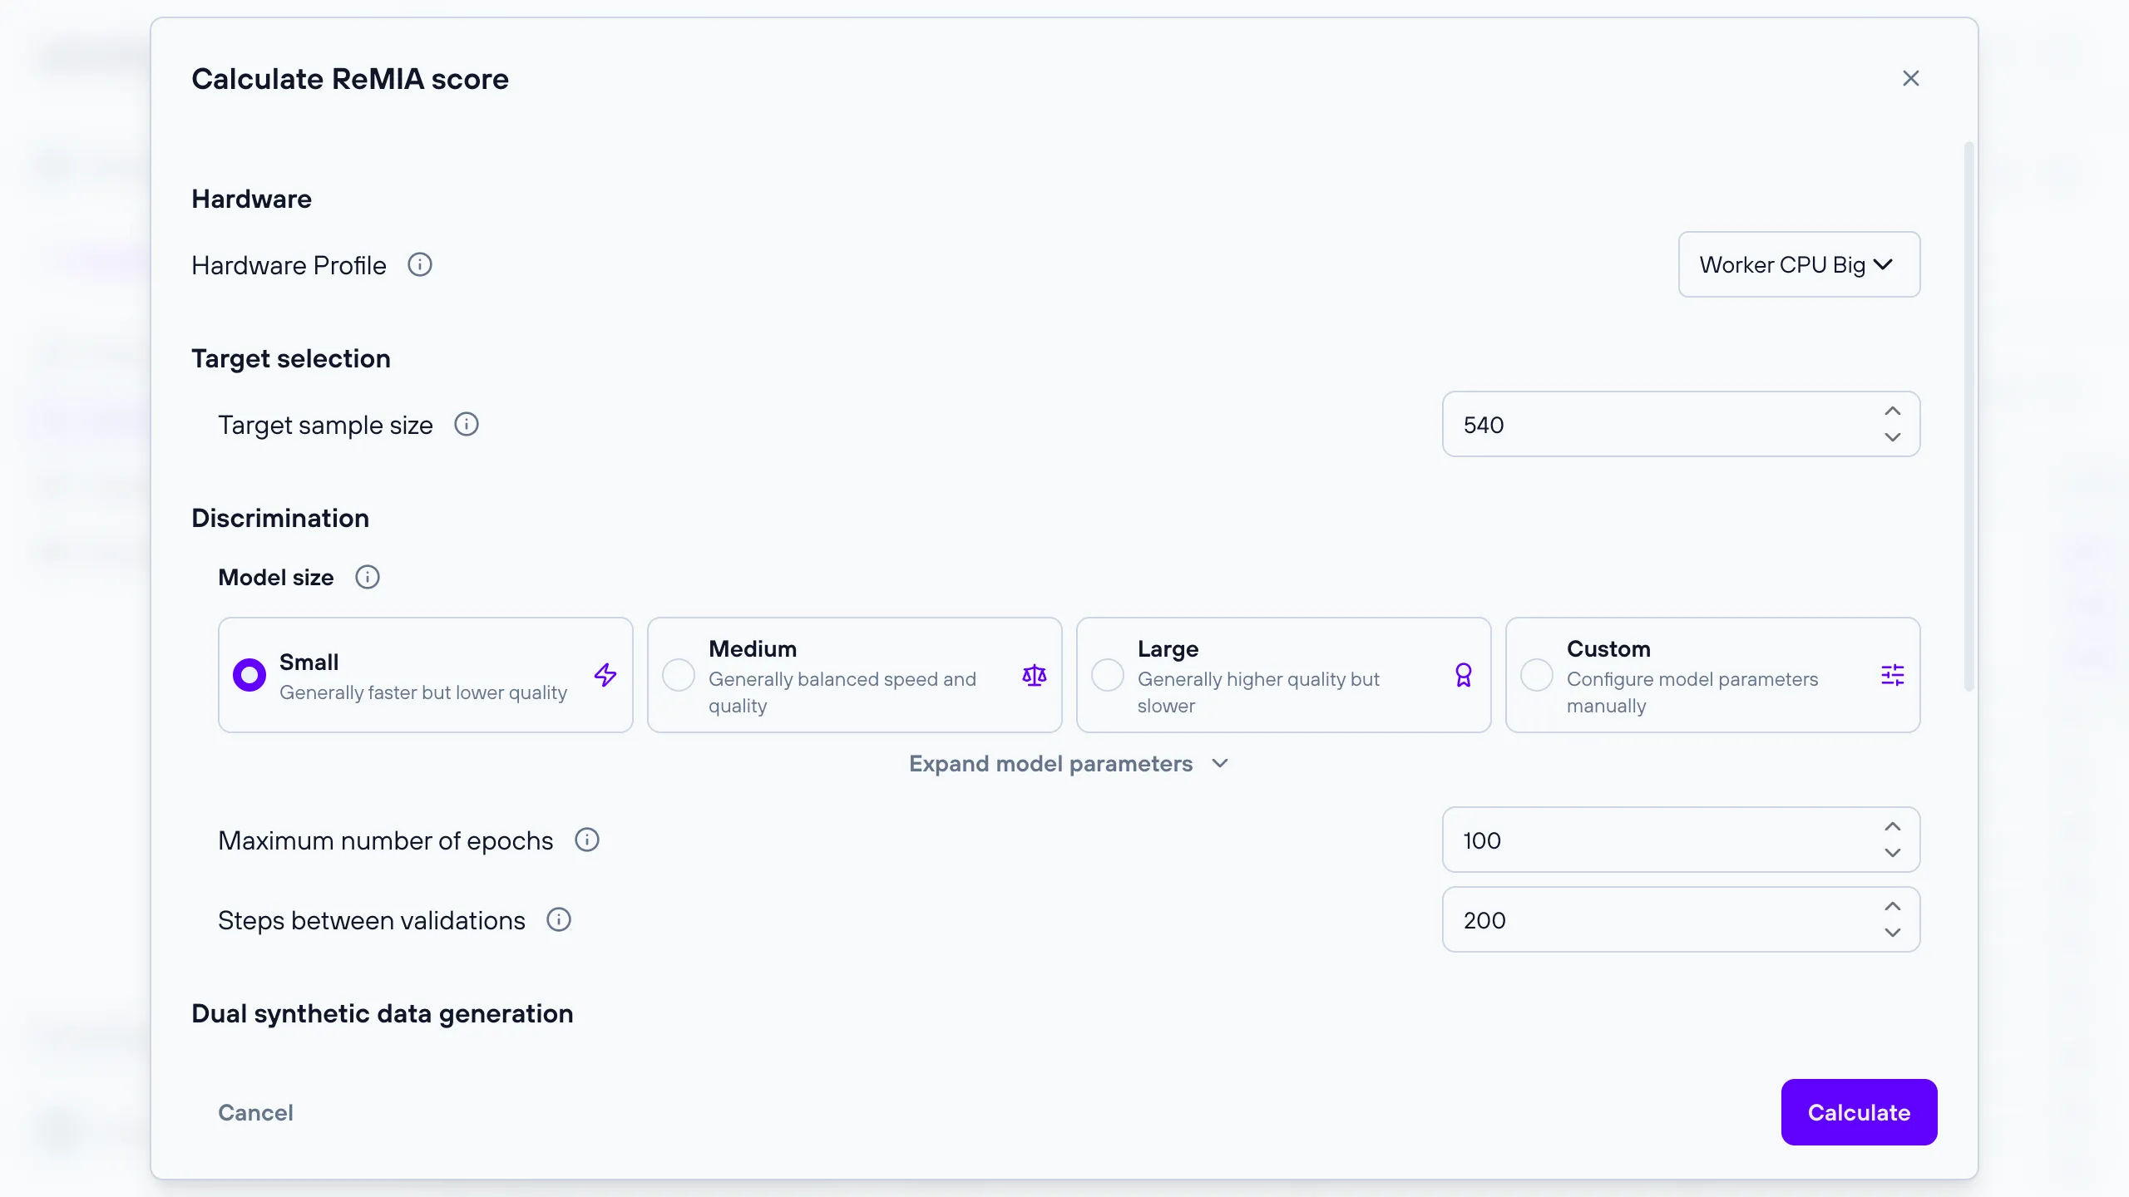Screen dimensions: 2129x1197
Task: Click the sliders icon on Custom card
Action: [x=1893, y=675]
